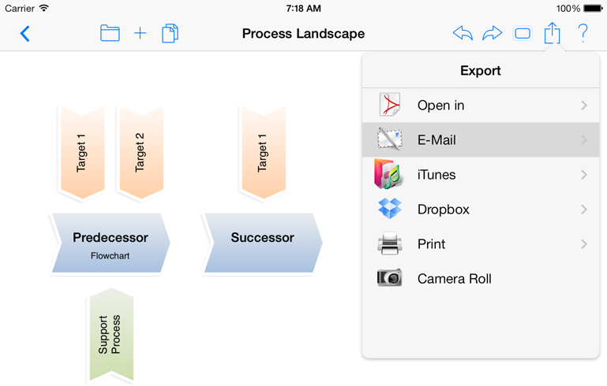Tap the Wi-Fi status icon

[x=44, y=8]
